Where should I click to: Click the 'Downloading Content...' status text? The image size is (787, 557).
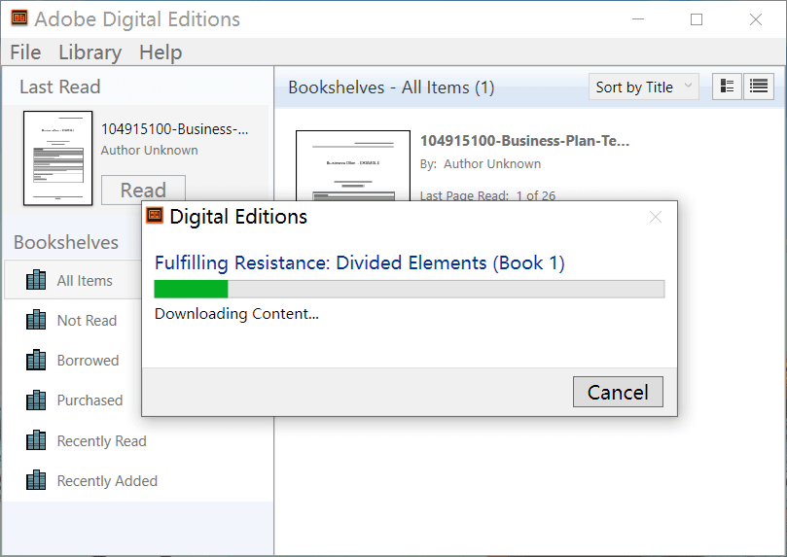(236, 314)
